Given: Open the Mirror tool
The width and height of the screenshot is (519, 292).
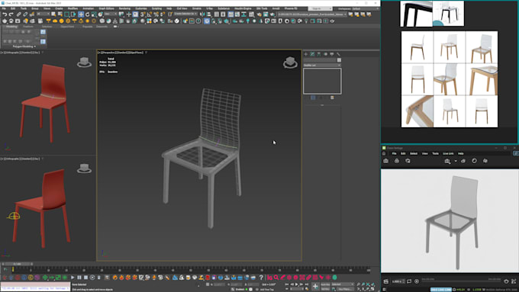Looking at the screenshot, I should coord(202,14).
